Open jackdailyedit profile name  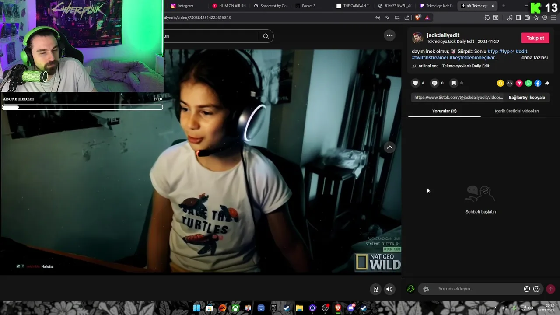click(443, 35)
